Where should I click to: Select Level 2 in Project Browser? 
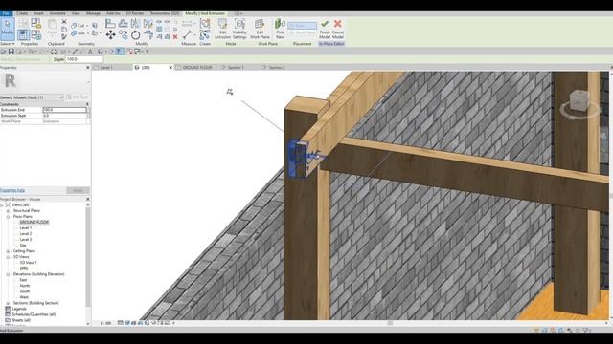(26, 233)
